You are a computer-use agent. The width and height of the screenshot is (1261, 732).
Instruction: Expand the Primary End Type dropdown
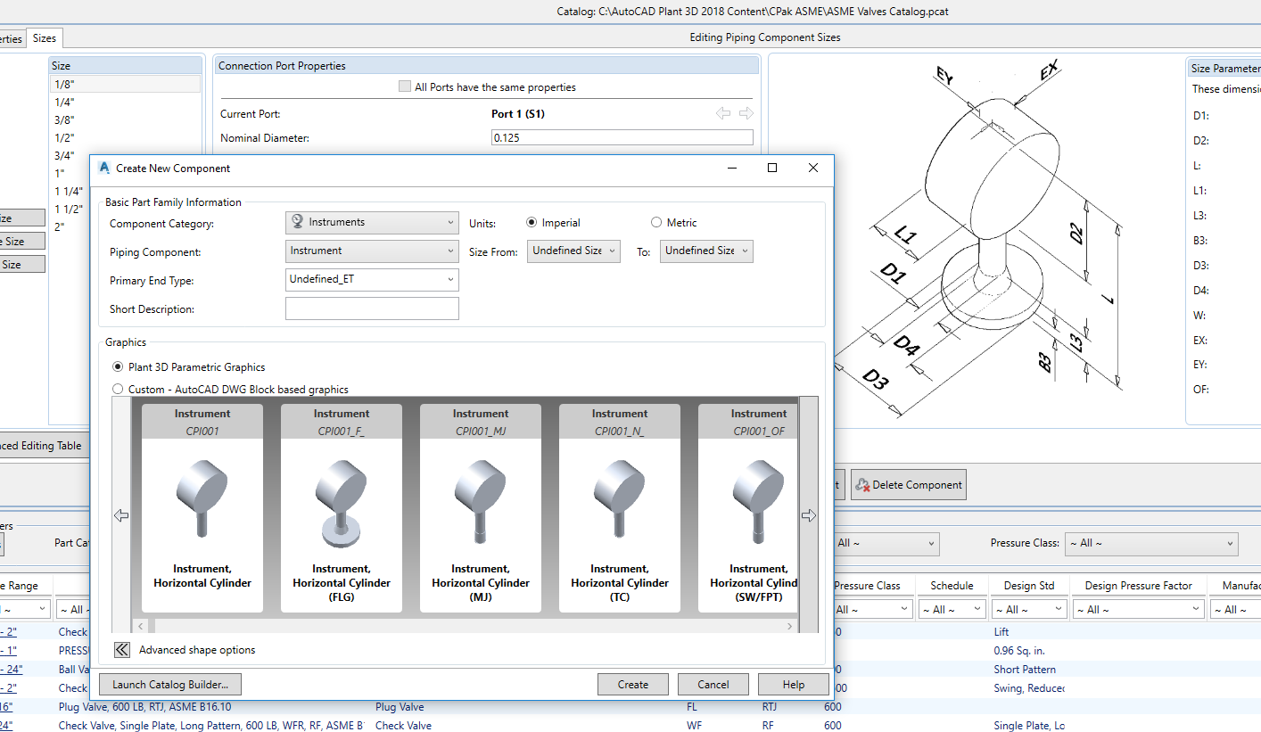pyautogui.click(x=372, y=280)
